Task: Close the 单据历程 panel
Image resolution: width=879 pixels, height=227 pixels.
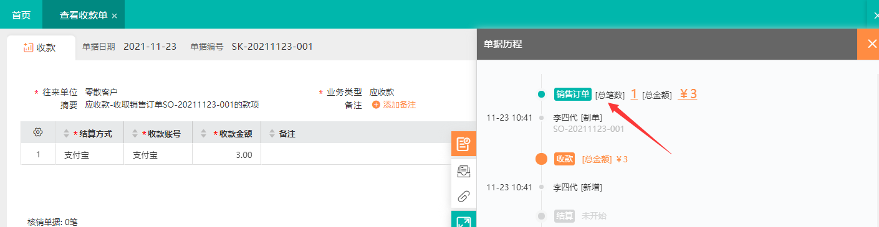Action: pos(868,44)
